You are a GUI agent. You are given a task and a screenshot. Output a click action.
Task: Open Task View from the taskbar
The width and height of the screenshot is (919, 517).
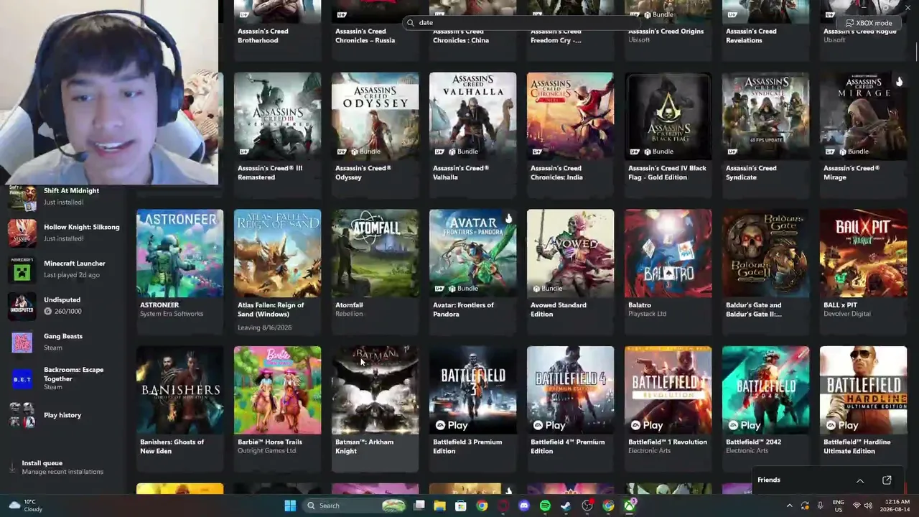pos(419,506)
